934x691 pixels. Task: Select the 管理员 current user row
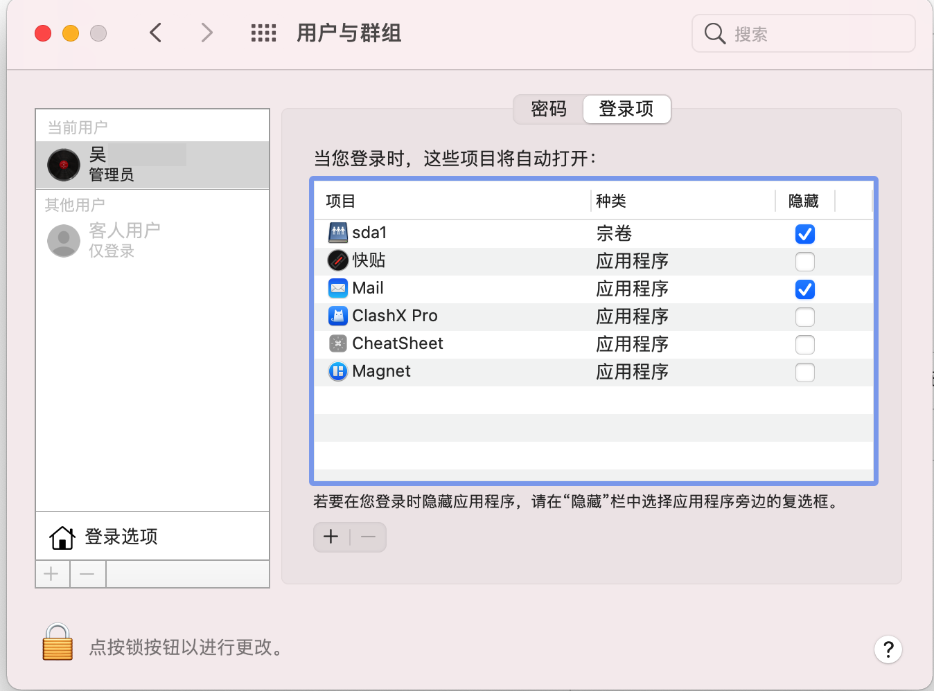coord(152,165)
